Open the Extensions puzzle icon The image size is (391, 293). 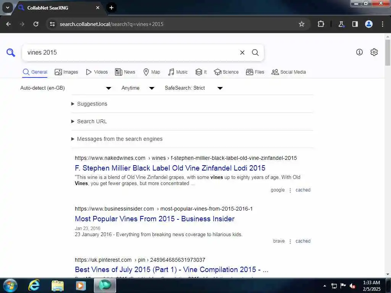pos(321,24)
